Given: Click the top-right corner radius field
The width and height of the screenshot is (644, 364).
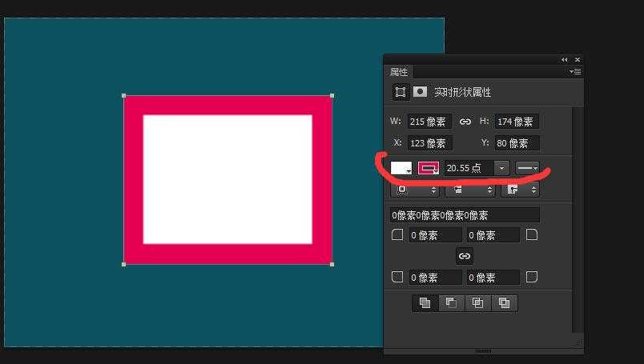Looking at the screenshot, I should (493, 235).
